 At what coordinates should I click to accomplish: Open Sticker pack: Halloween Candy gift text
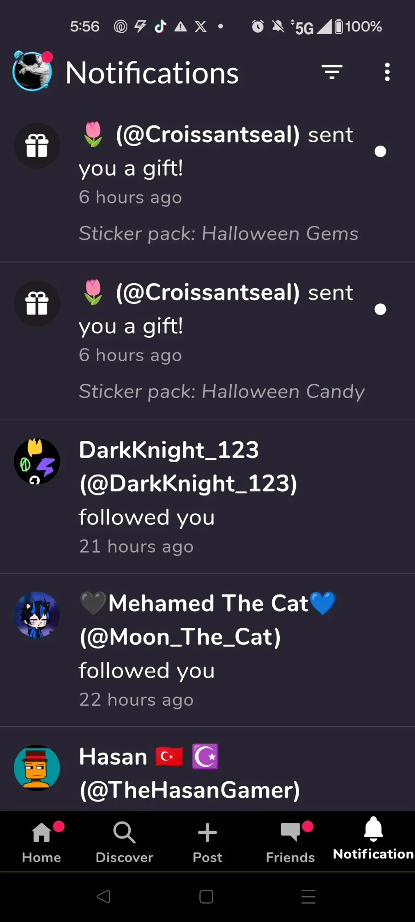222,391
